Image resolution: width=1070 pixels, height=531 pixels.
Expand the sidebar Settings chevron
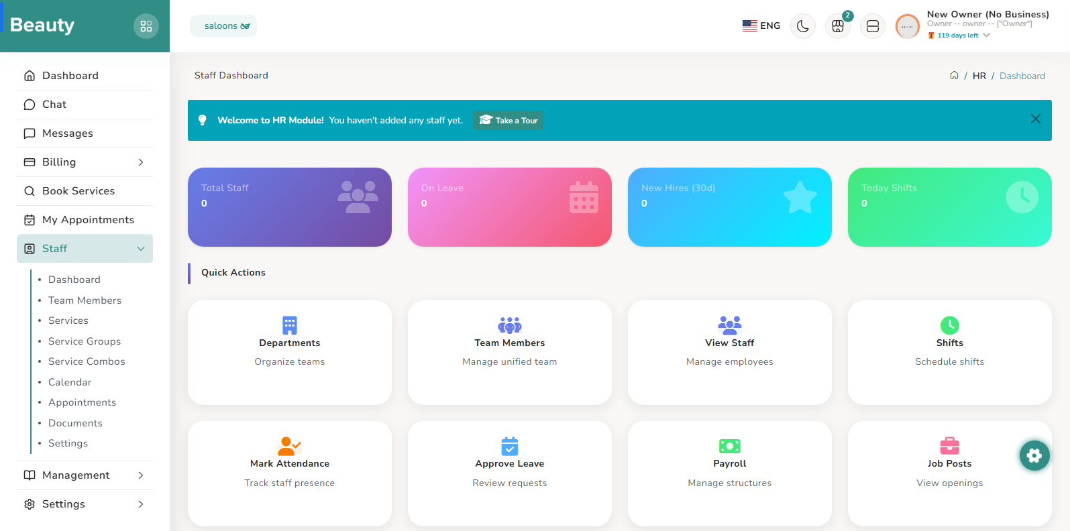tap(141, 504)
